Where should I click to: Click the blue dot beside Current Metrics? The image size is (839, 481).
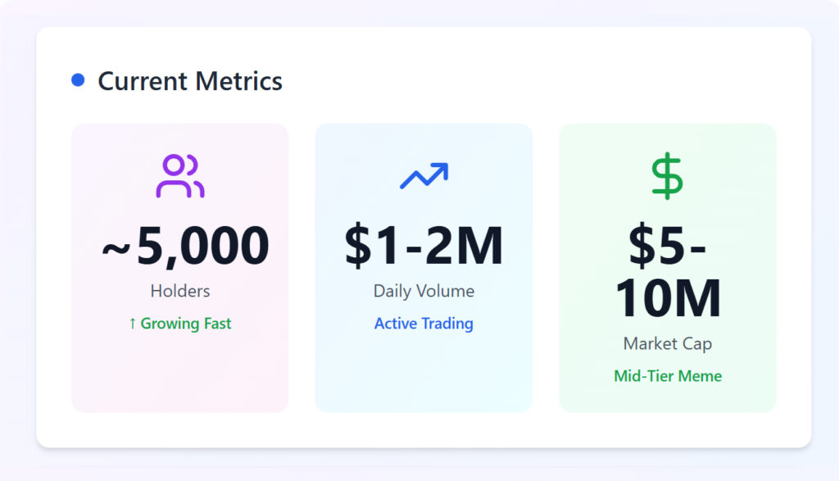tap(78, 80)
